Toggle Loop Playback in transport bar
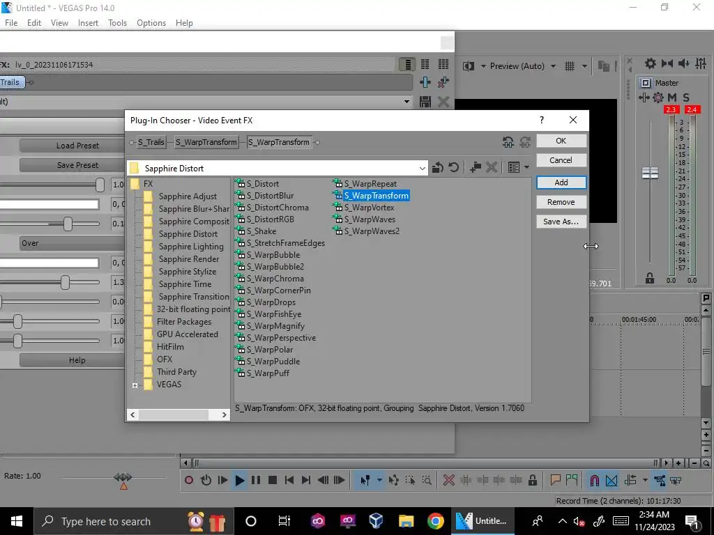The image size is (714, 535). [206, 480]
